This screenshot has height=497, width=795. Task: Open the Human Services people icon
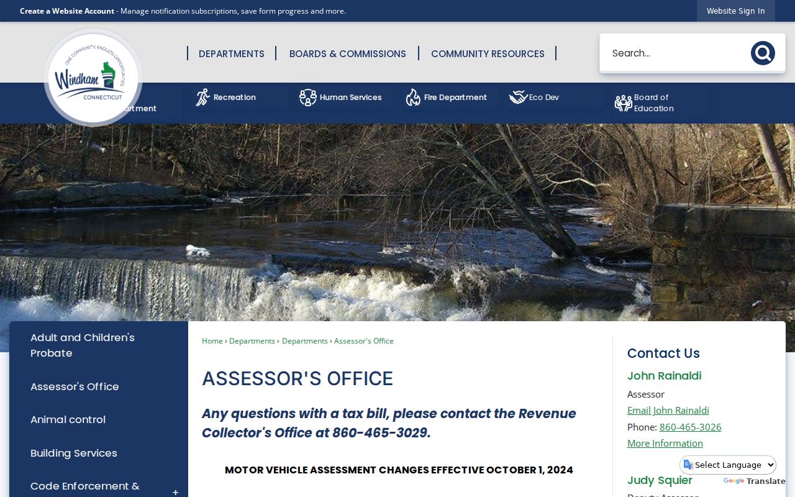pyautogui.click(x=308, y=98)
